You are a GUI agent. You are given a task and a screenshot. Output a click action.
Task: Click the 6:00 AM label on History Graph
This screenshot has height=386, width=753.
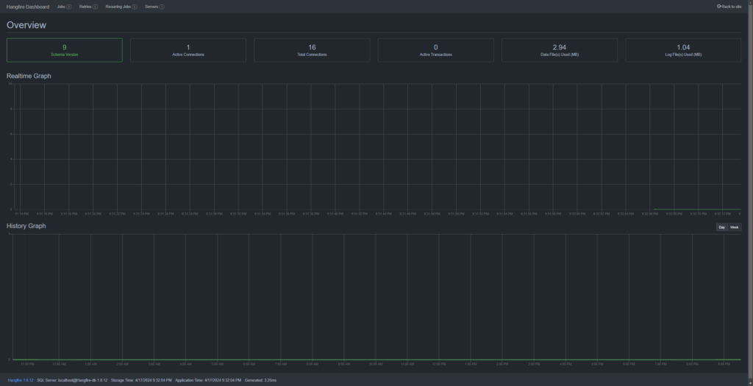pyautogui.click(x=249, y=365)
